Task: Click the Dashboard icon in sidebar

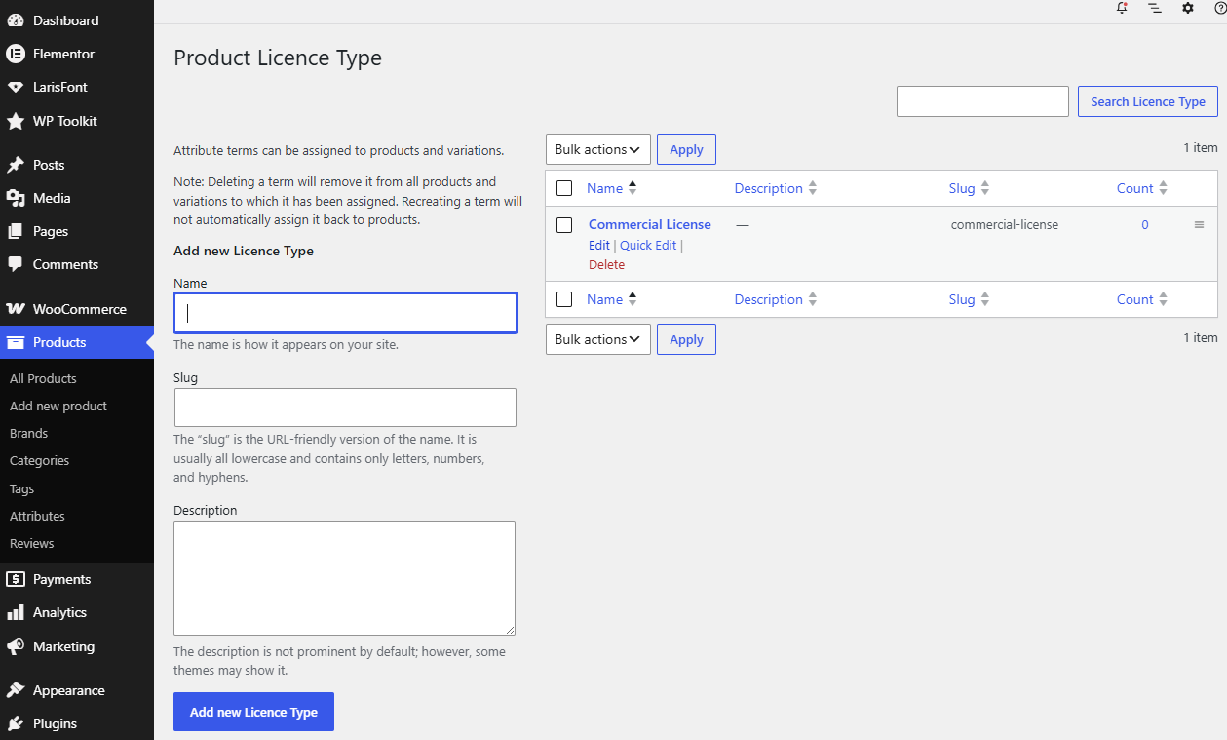Action: 16,20
